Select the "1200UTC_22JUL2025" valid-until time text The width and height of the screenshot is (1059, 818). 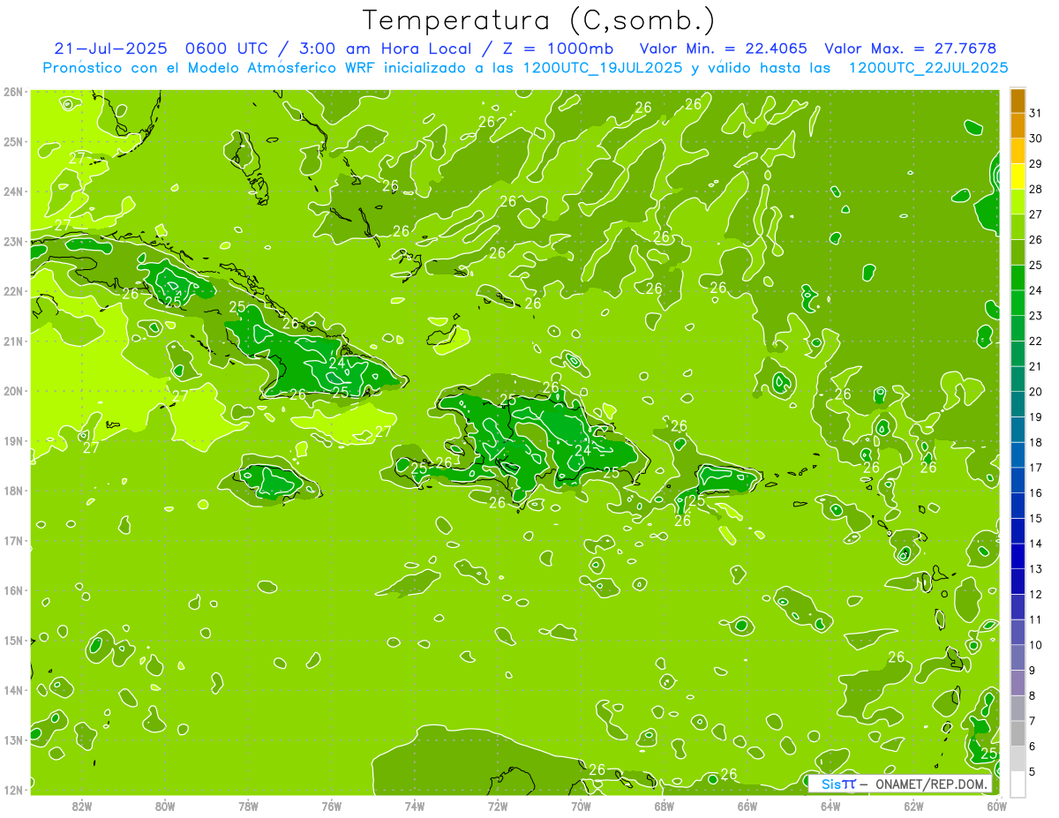928,68
